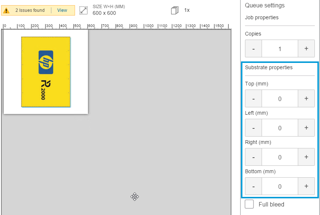The image size is (320, 215).
Task: Open the View issues link
Action: point(62,10)
